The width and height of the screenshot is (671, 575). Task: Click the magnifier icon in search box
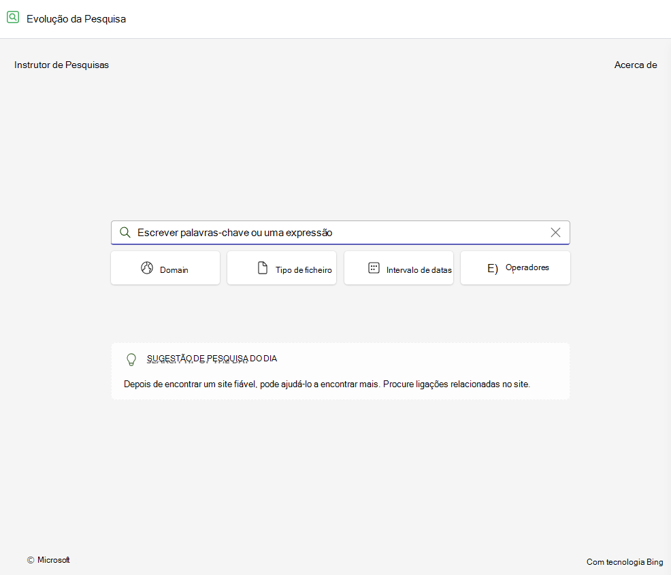[125, 232]
